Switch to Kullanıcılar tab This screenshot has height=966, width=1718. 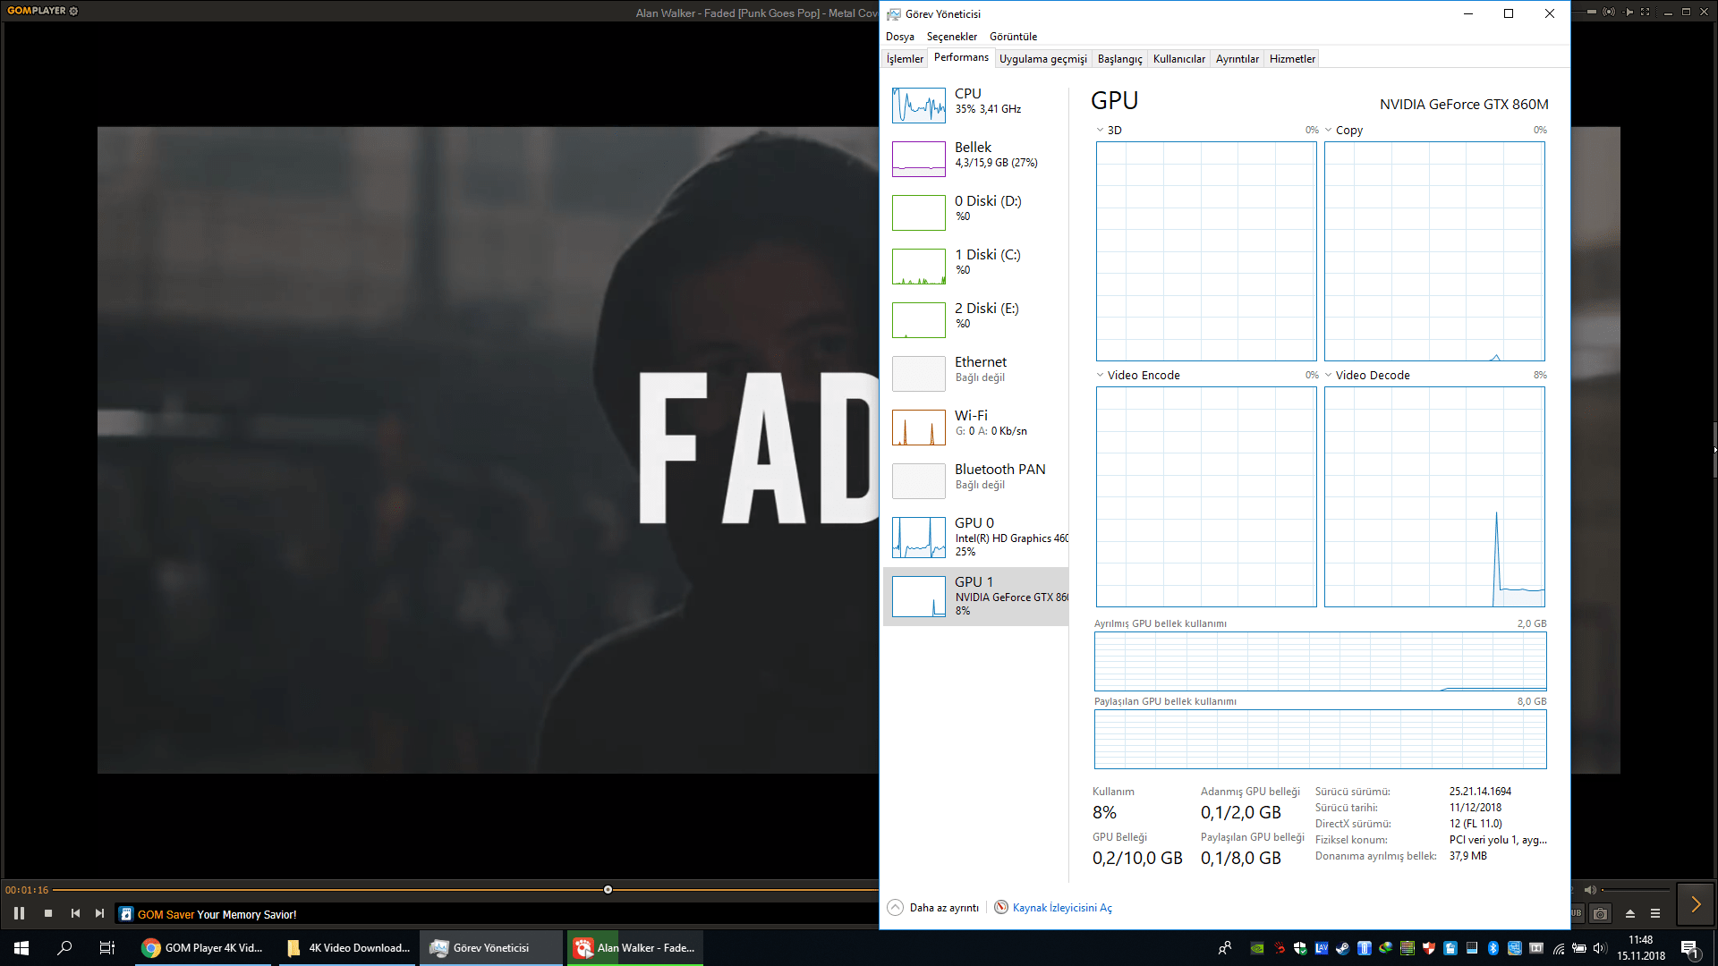pos(1178,59)
